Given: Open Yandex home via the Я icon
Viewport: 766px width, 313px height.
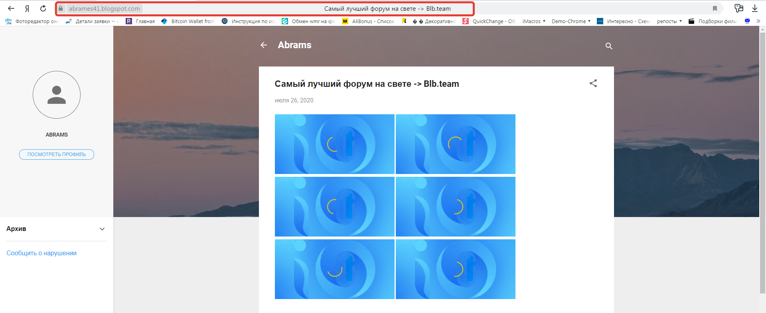Looking at the screenshot, I should point(27,8).
